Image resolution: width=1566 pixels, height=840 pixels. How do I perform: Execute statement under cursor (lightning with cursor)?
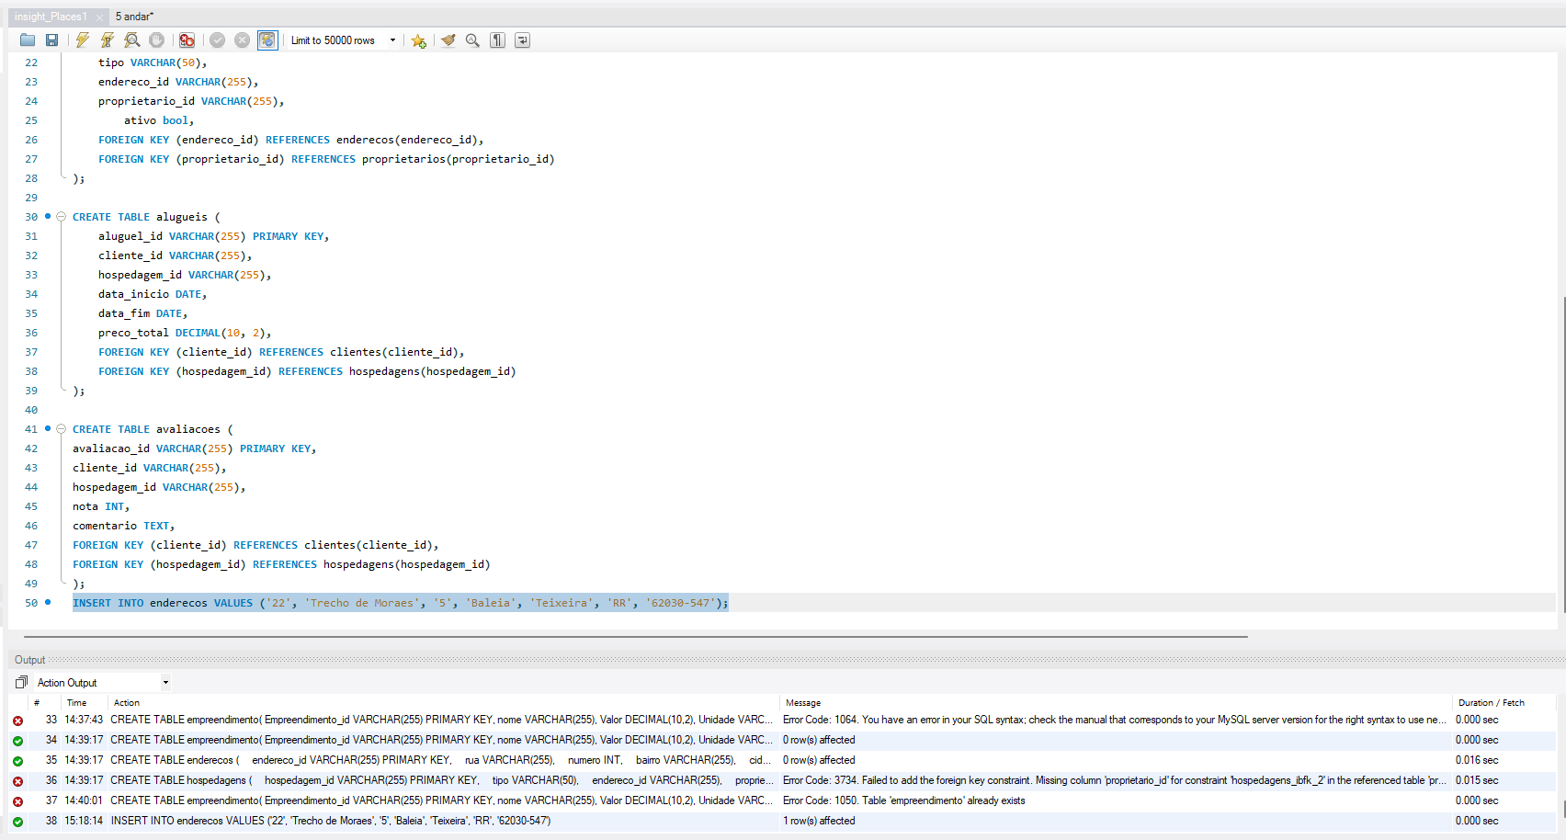(108, 40)
